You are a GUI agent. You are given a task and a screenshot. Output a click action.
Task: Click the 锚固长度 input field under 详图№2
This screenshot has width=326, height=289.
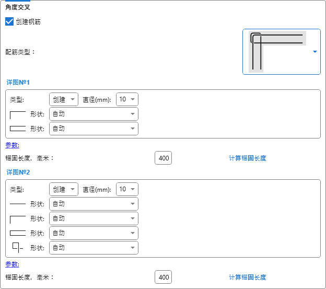pos(163,277)
